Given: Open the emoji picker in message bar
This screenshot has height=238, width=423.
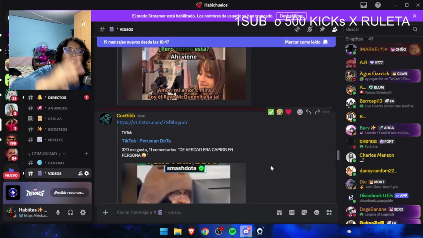Looking at the screenshot, I should (317, 213).
